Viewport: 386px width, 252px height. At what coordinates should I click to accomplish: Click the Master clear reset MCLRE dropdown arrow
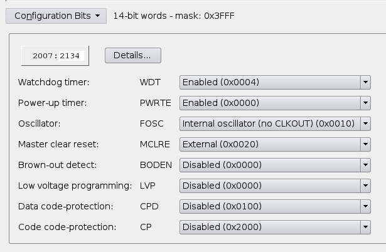(x=365, y=144)
